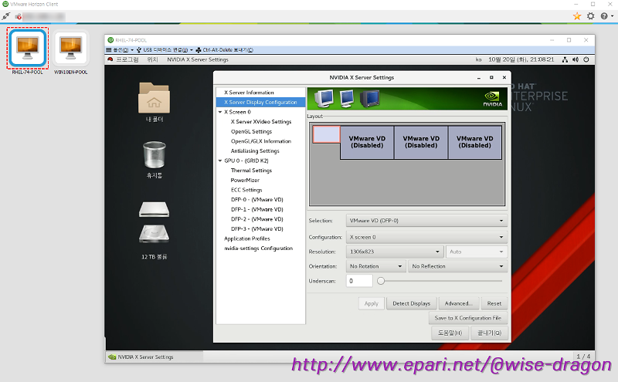Open the Options menu in RHEL-74-POOL window
Image resolution: width=618 pixels, height=382 pixels.
tap(120, 50)
